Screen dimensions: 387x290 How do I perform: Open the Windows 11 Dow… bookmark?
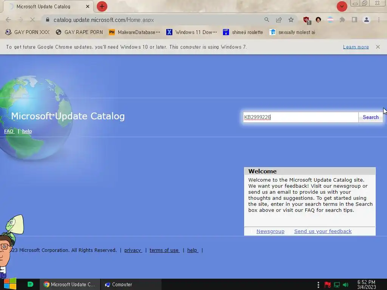[192, 32]
